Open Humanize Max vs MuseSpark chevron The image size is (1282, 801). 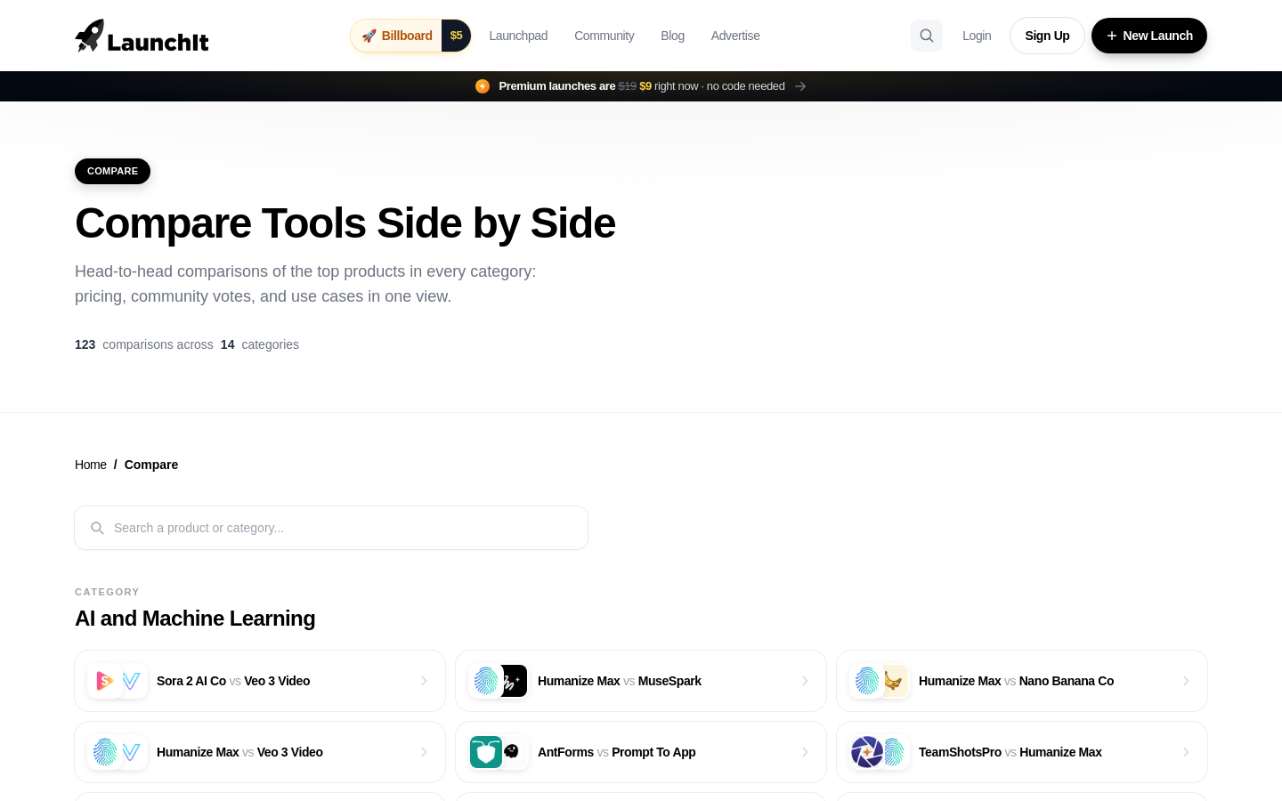point(805,681)
